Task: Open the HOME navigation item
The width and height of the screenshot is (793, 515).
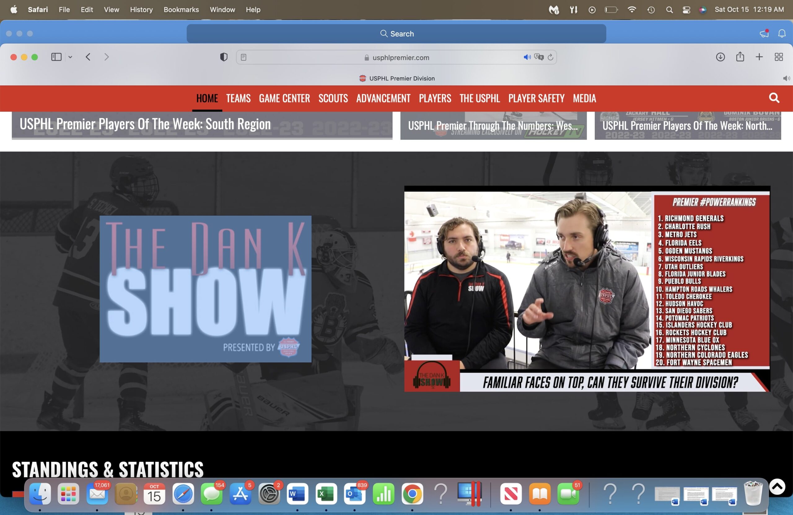Action: (x=207, y=98)
